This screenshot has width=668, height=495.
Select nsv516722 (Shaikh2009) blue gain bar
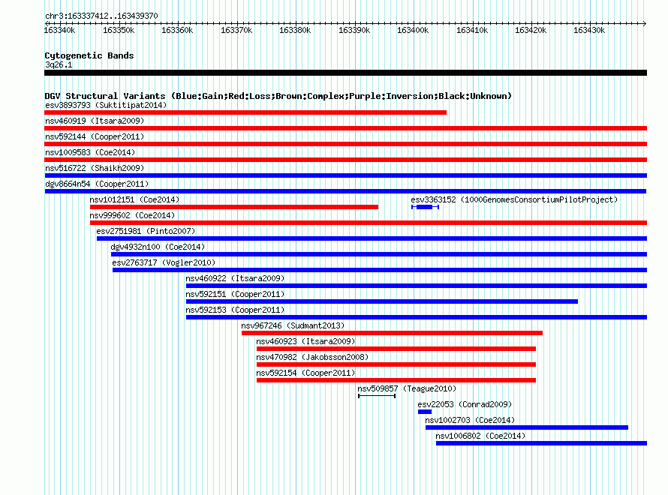pos(345,175)
